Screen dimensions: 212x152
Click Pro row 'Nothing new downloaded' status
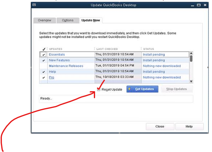click(162, 77)
